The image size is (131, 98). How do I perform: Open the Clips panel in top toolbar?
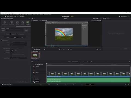click(23, 17)
